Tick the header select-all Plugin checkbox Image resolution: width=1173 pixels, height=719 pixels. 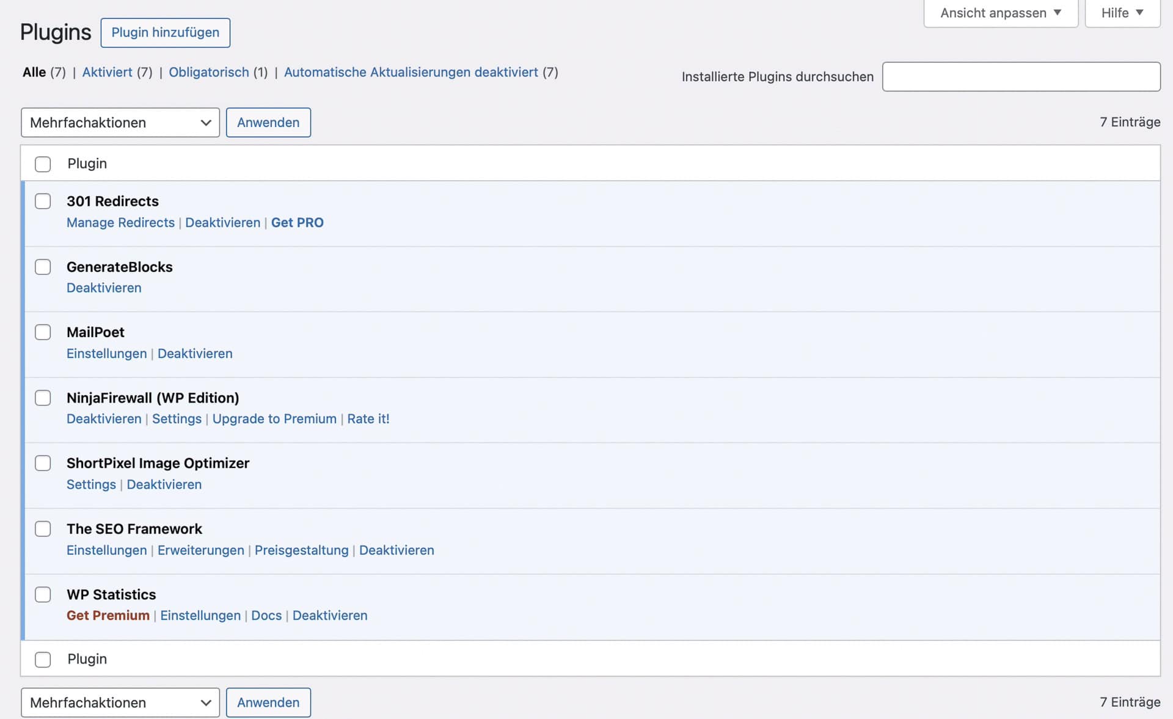[43, 164]
